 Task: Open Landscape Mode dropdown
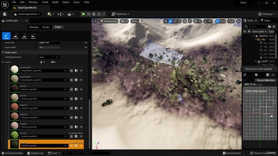(x=27, y=14)
